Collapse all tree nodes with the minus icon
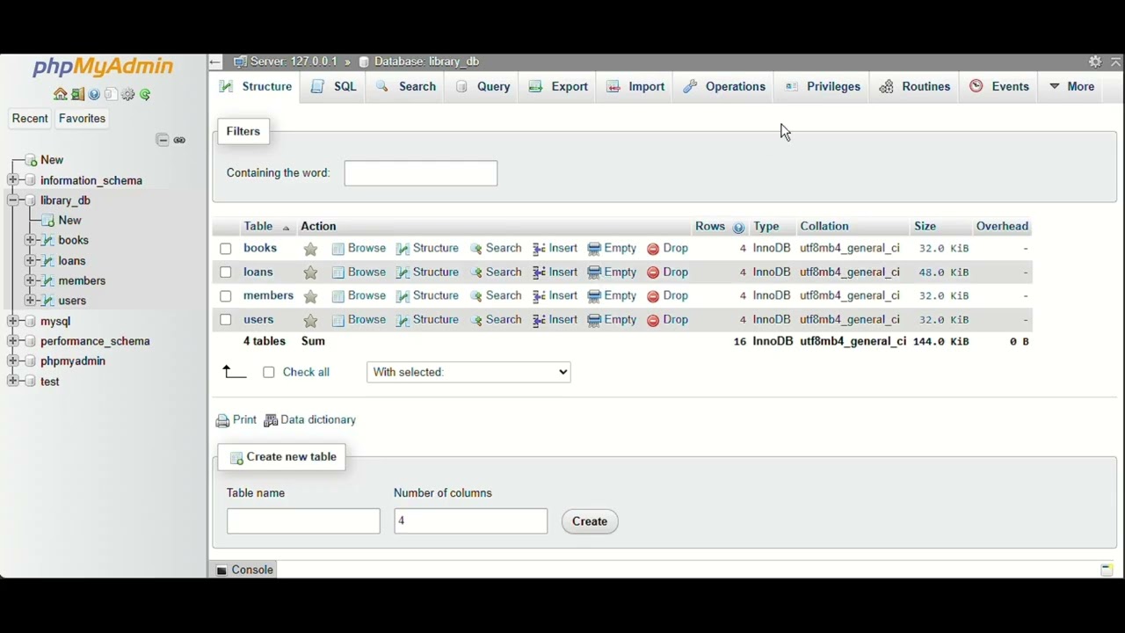 click(163, 140)
